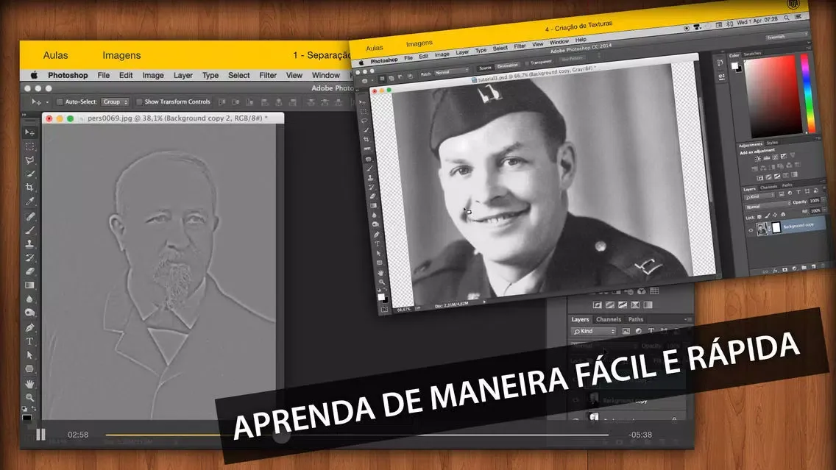Select the Eyedropper tool in left window
The image size is (836, 470).
pos(30,202)
